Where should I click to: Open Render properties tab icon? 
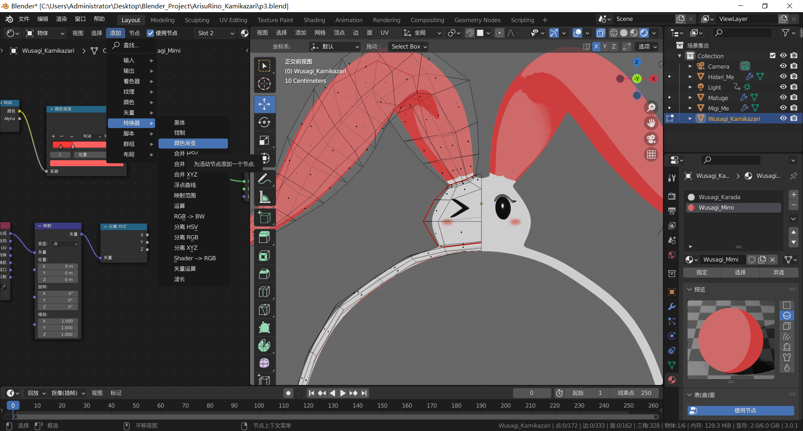672,196
